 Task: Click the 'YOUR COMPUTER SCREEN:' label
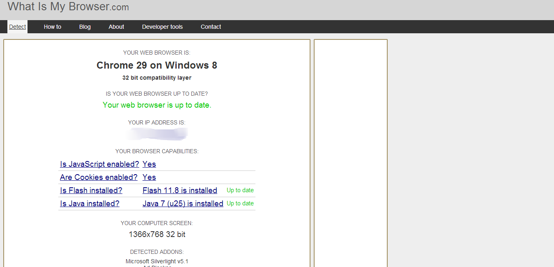pos(157,223)
